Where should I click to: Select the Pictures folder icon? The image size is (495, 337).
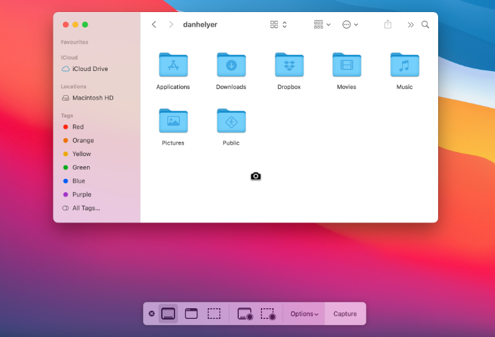click(x=173, y=121)
